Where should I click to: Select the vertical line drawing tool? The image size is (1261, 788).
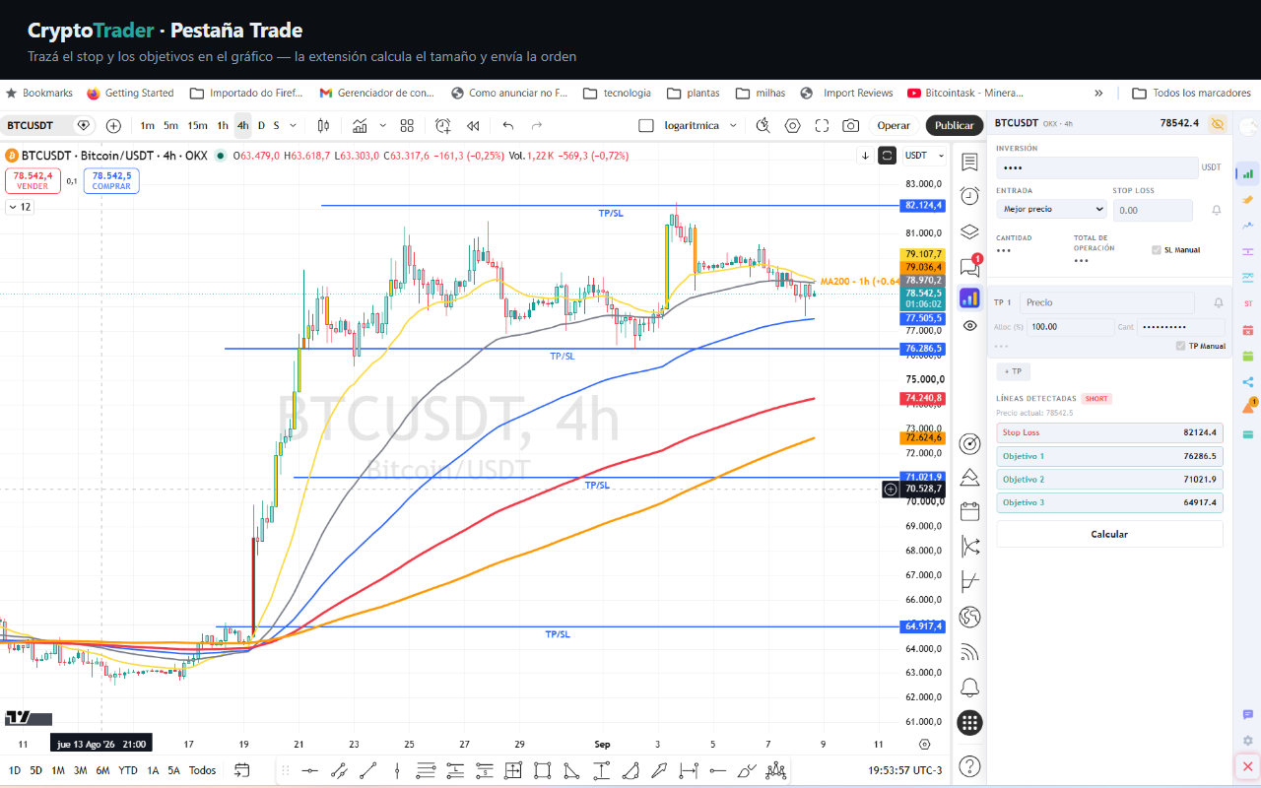point(396,770)
